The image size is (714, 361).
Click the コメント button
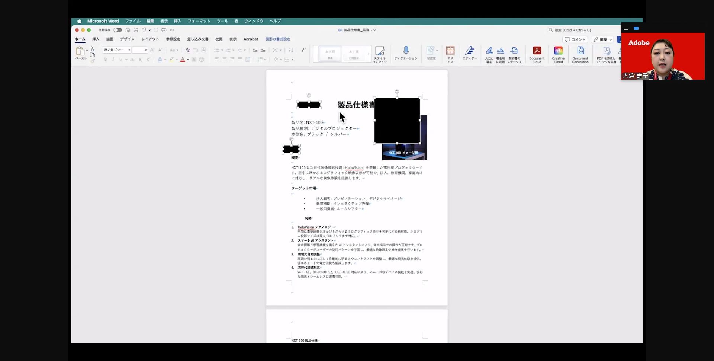click(575, 39)
